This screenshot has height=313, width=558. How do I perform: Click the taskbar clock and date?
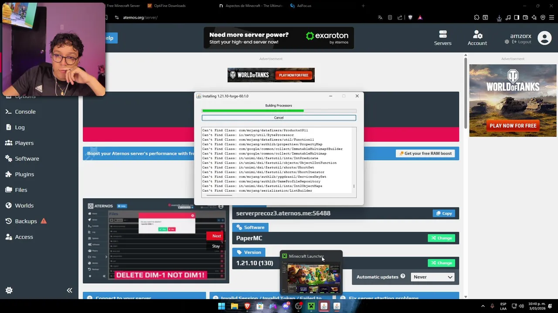[x=537, y=306]
